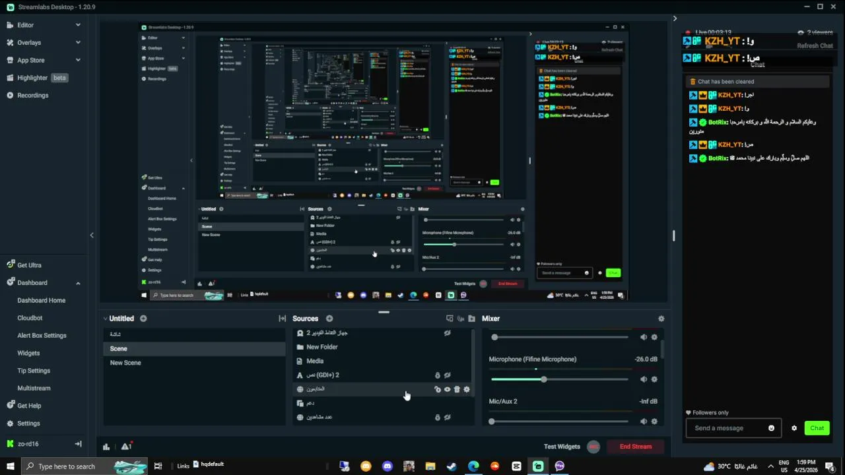Image resolution: width=845 pixels, height=475 pixels.
Task: Open App Store in the sidebar
Action: coord(30,60)
